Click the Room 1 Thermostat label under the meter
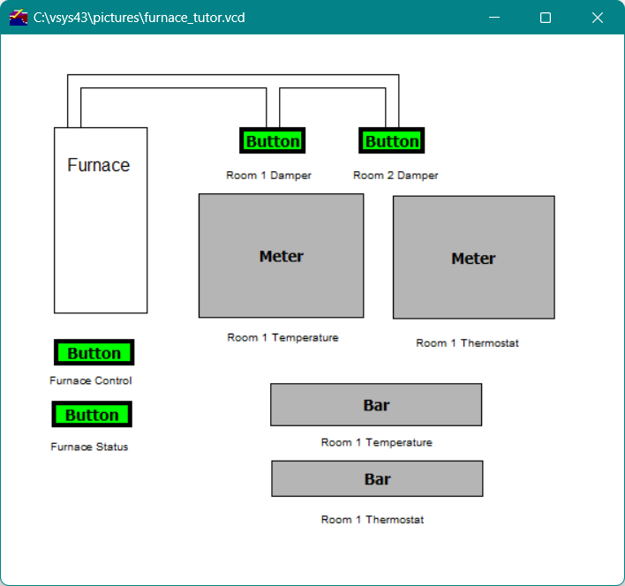 coord(467,343)
